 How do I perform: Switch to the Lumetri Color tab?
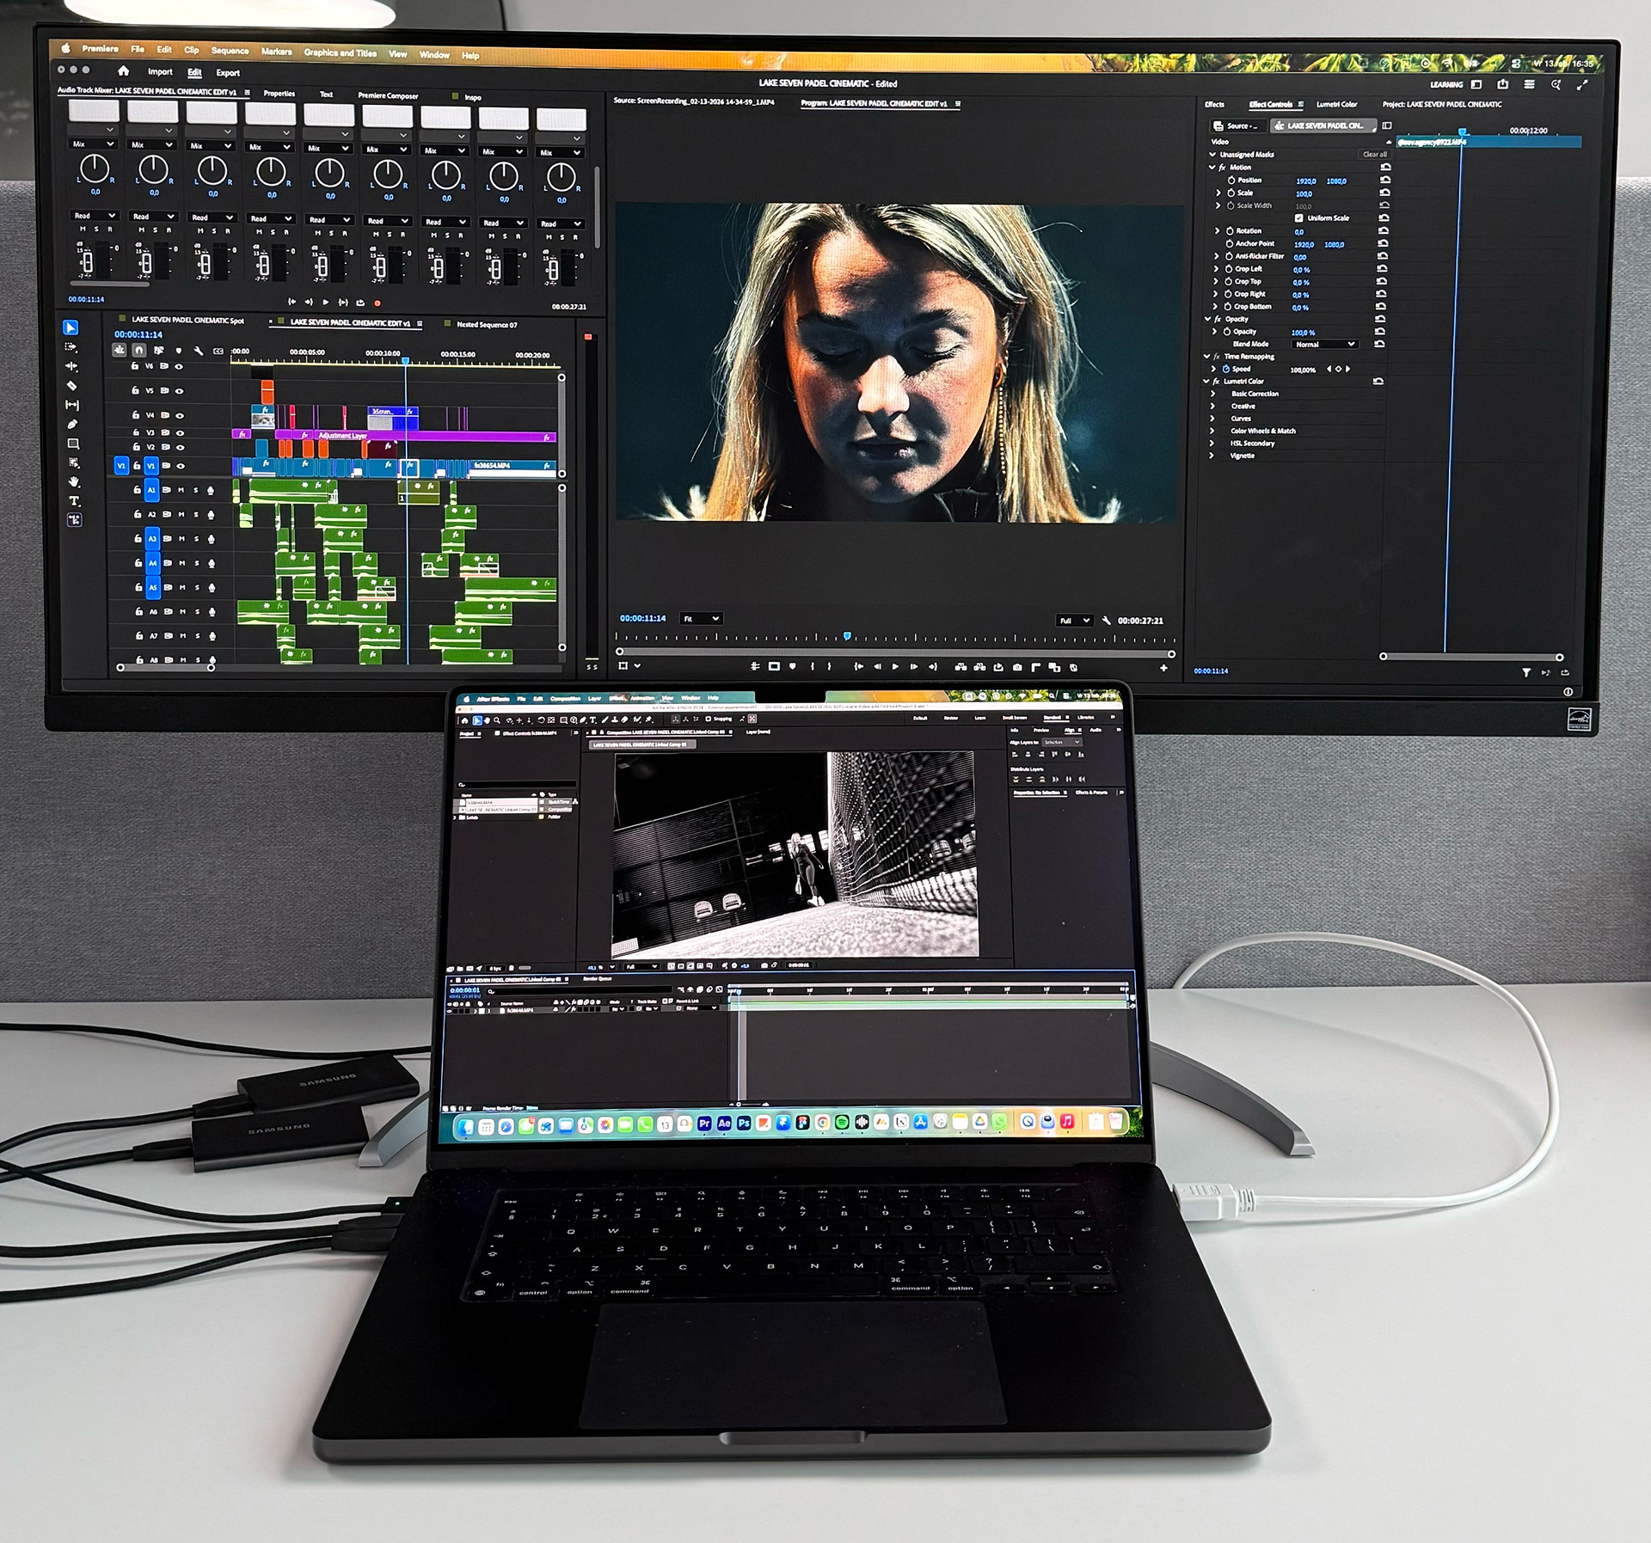tap(1336, 104)
